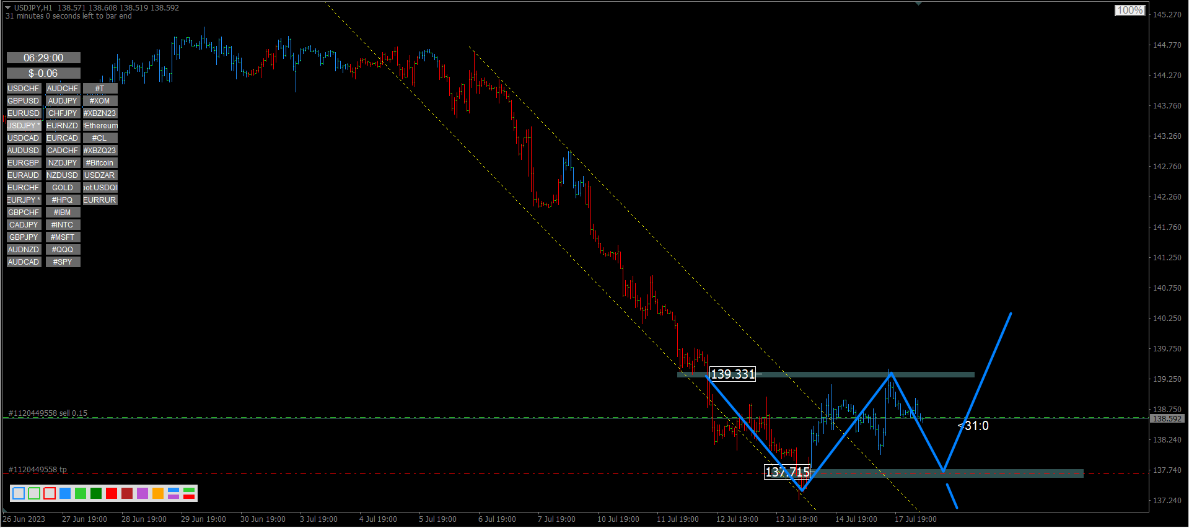Pick the solid blue color swatch

(x=65, y=493)
